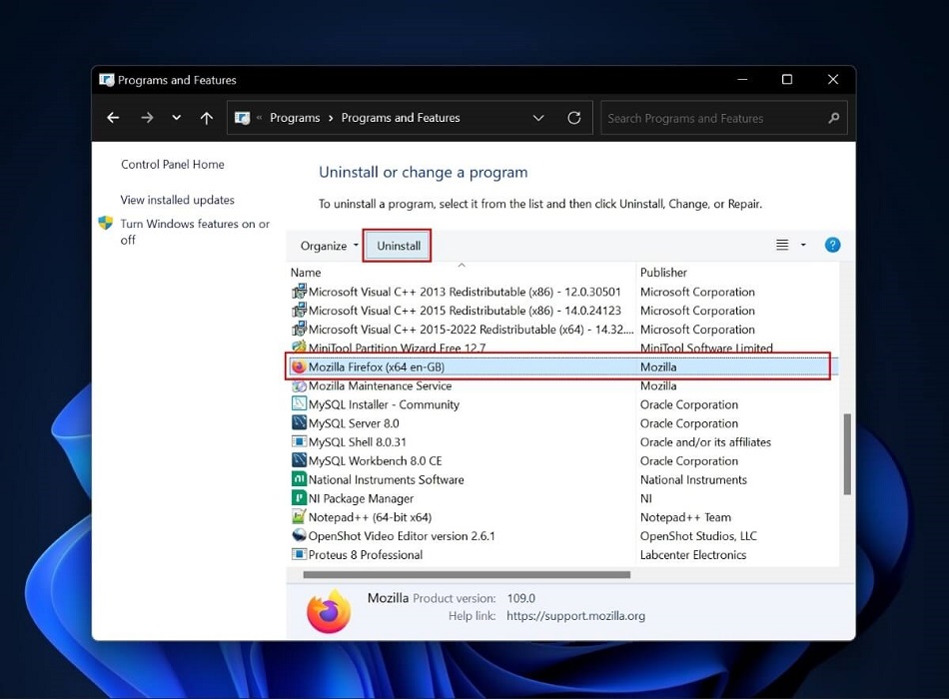The width and height of the screenshot is (949, 699).
Task: Click the OpenShot Video Editor icon
Action: click(299, 535)
